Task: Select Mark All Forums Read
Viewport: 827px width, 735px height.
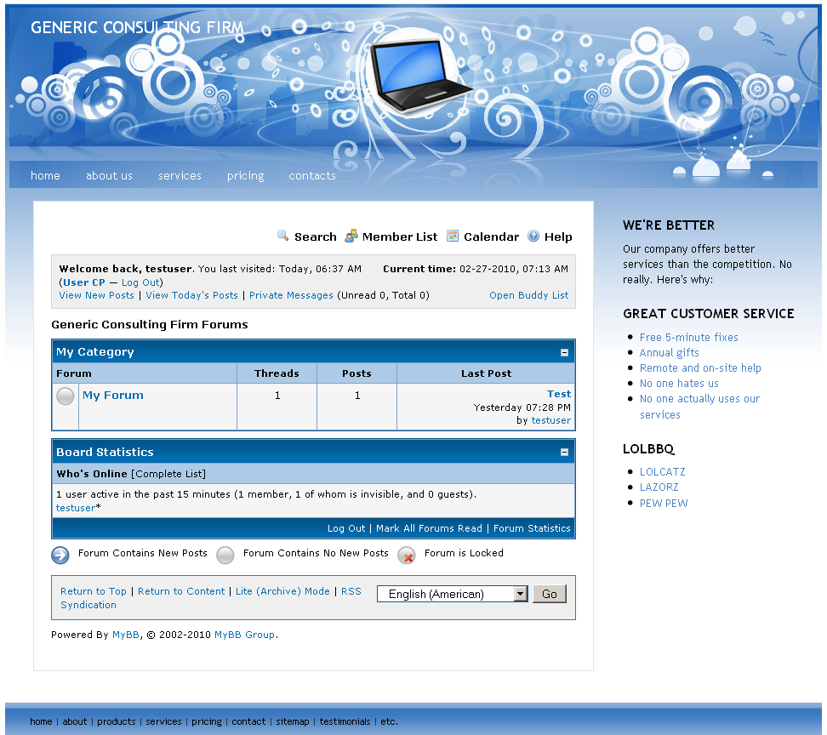Action: click(x=429, y=528)
